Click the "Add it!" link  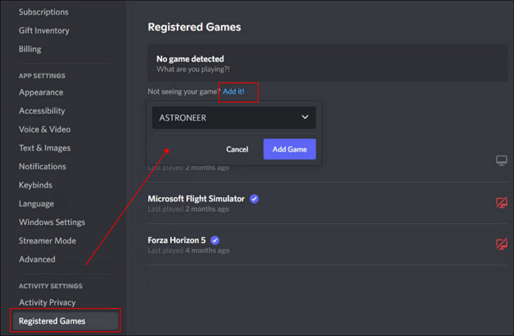pos(234,91)
